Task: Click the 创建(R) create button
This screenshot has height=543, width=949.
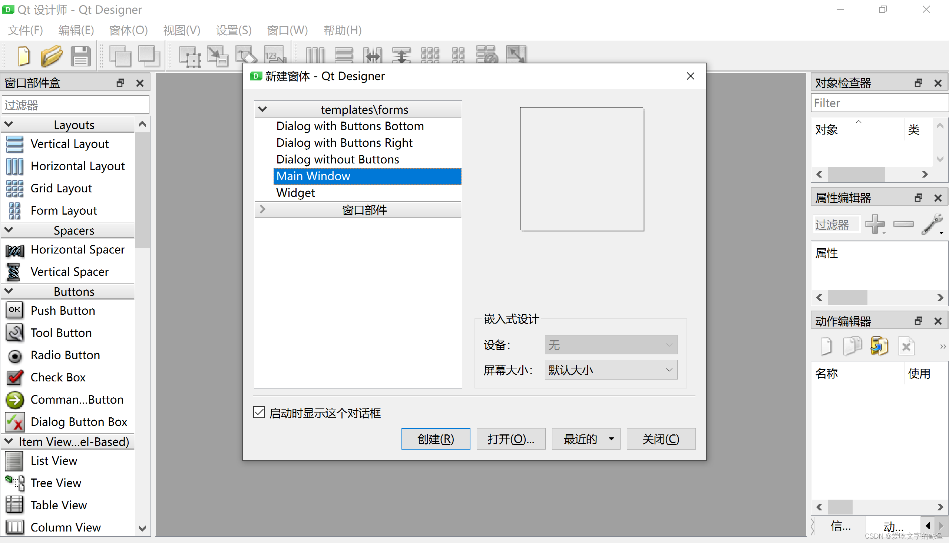Action: [436, 439]
